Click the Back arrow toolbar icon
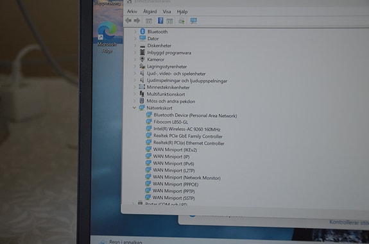369x244 pixels. click(x=128, y=20)
